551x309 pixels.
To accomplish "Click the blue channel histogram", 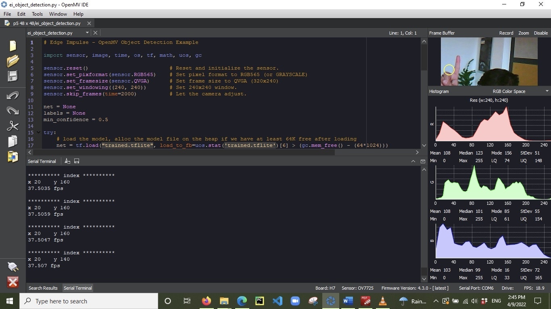I will (x=493, y=241).
